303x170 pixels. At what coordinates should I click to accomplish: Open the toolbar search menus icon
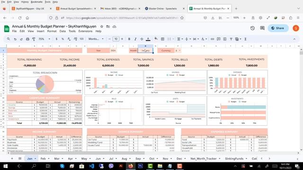click(9, 39)
